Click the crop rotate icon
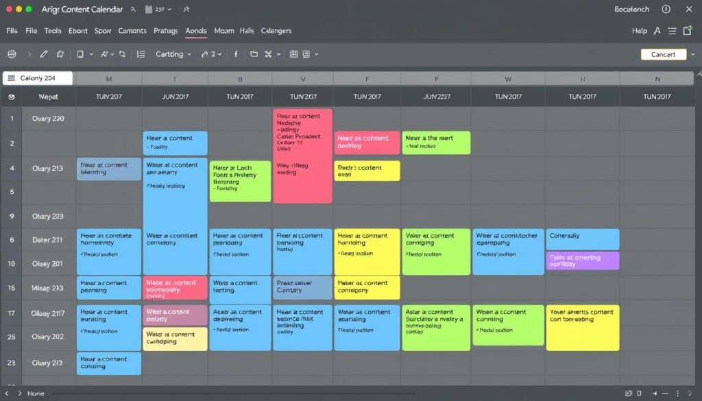Screen dimensions: 702x401 click(x=122, y=54)
